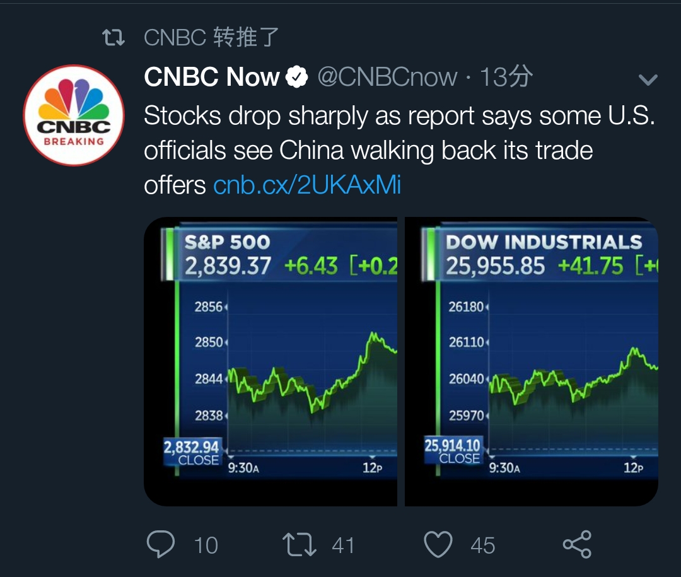Click the tweet text about stocks dropping
The width and height of the screenshot is (681, 577).
pos(400,150)
